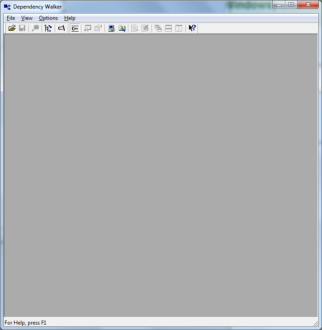Toggle Undecorate C++ Functions button
The width and height of the screenshot is (322, 330).
click(x=75, y=28)
